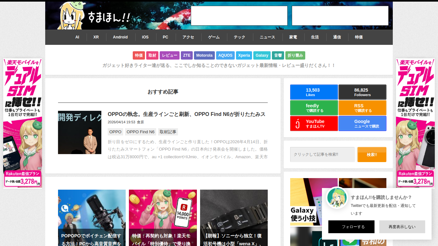Open the ゲーム category
The width and height of the screenshot is (438, 246).
[214, 37]
